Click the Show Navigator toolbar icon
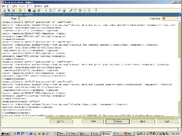This screenshot has height=136, width=182. point(13,11)
